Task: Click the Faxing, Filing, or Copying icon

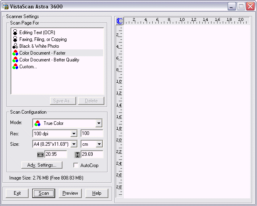Action: pos(15,39)
